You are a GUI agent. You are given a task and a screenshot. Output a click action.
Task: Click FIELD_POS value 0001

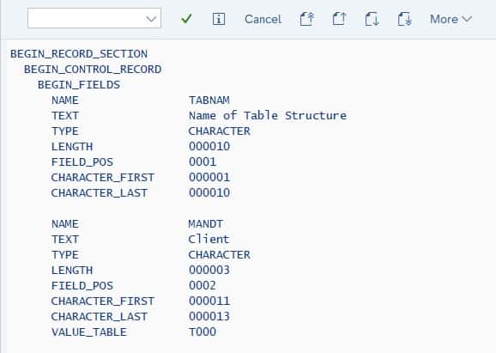[x=203, y=161]
